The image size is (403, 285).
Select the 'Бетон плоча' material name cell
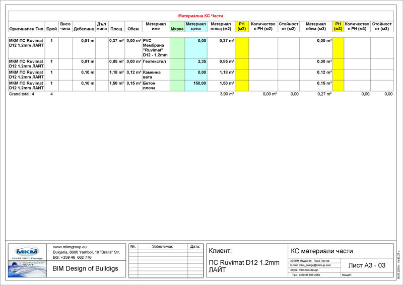(156, 85)
